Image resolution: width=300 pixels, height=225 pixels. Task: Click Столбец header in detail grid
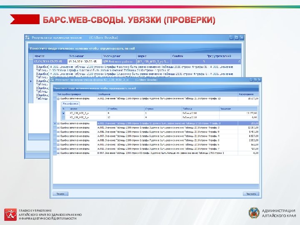click(x=125, y=109)
